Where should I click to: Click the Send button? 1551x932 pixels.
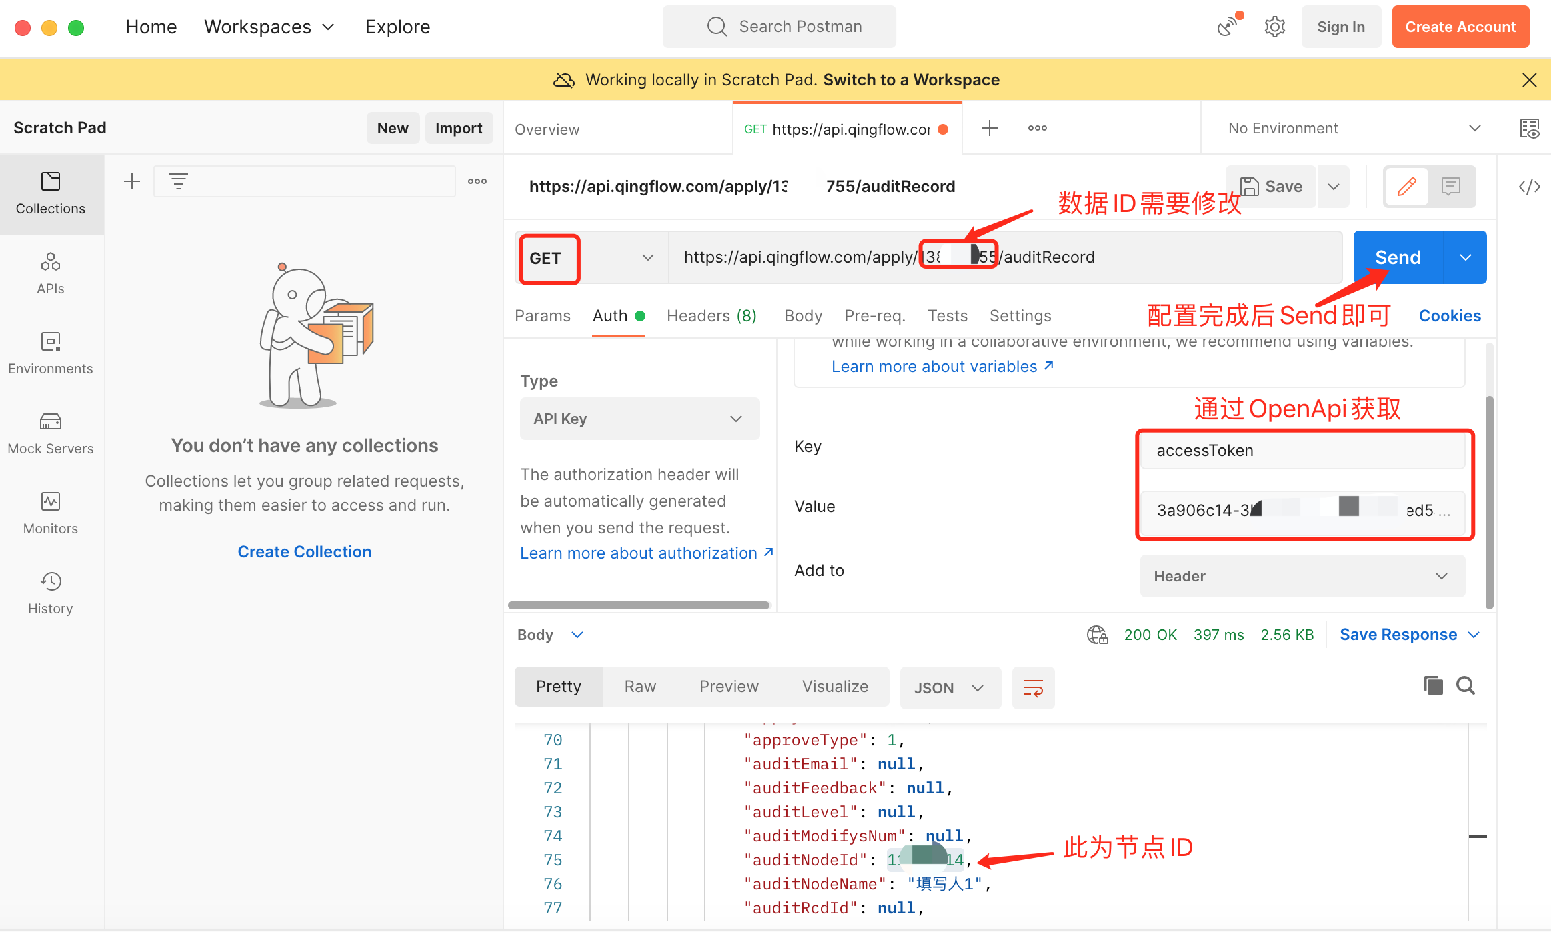(1398, 257)
